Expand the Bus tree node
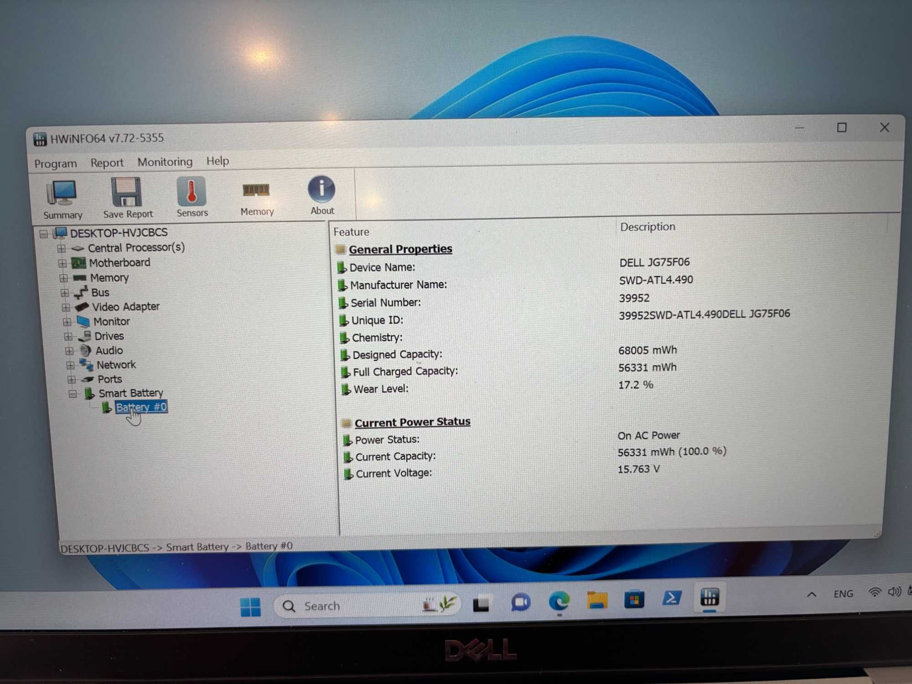912x684 pixels. [65, 293]
